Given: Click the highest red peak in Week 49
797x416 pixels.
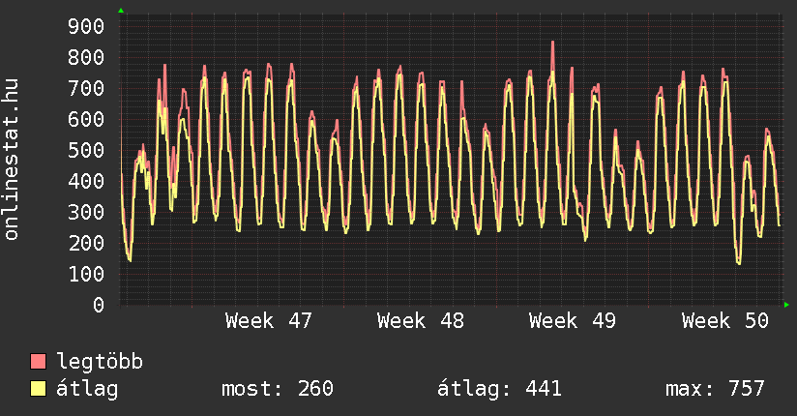Looking at the screenshot, I should (552, 43).
